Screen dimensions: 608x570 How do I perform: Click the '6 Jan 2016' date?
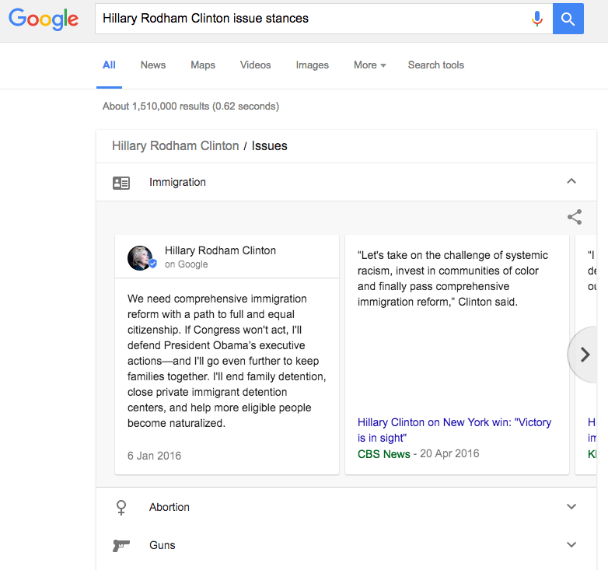(154, 456)
